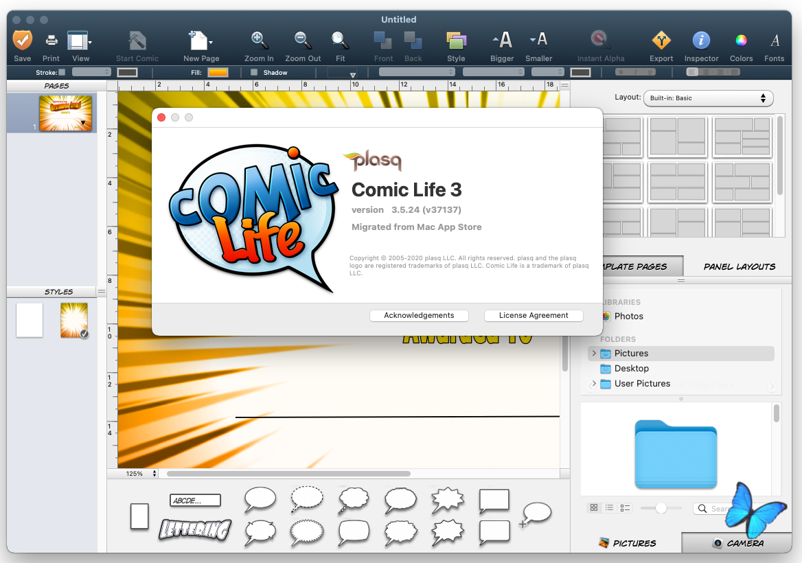Open the New Page dropdown arrow
The height and width of the screenshot is (563, 802).
click(211, 42)
